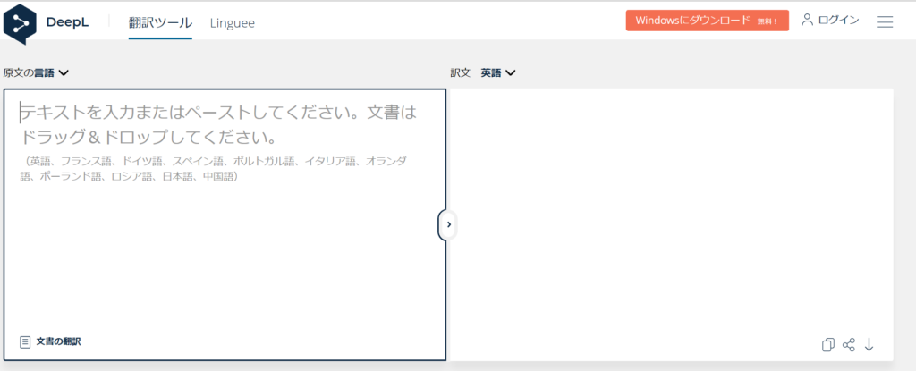Open the 訳文 英語 target language dropdown
Image resolution: width=916 pixels, height=371 pixels.
pos(483,73)
